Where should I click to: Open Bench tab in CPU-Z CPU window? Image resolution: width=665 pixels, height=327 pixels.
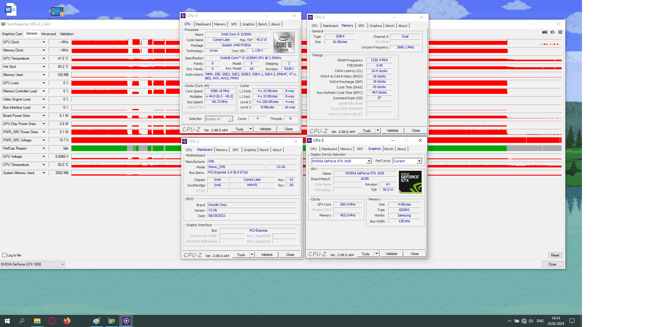(x=263, y=24)
